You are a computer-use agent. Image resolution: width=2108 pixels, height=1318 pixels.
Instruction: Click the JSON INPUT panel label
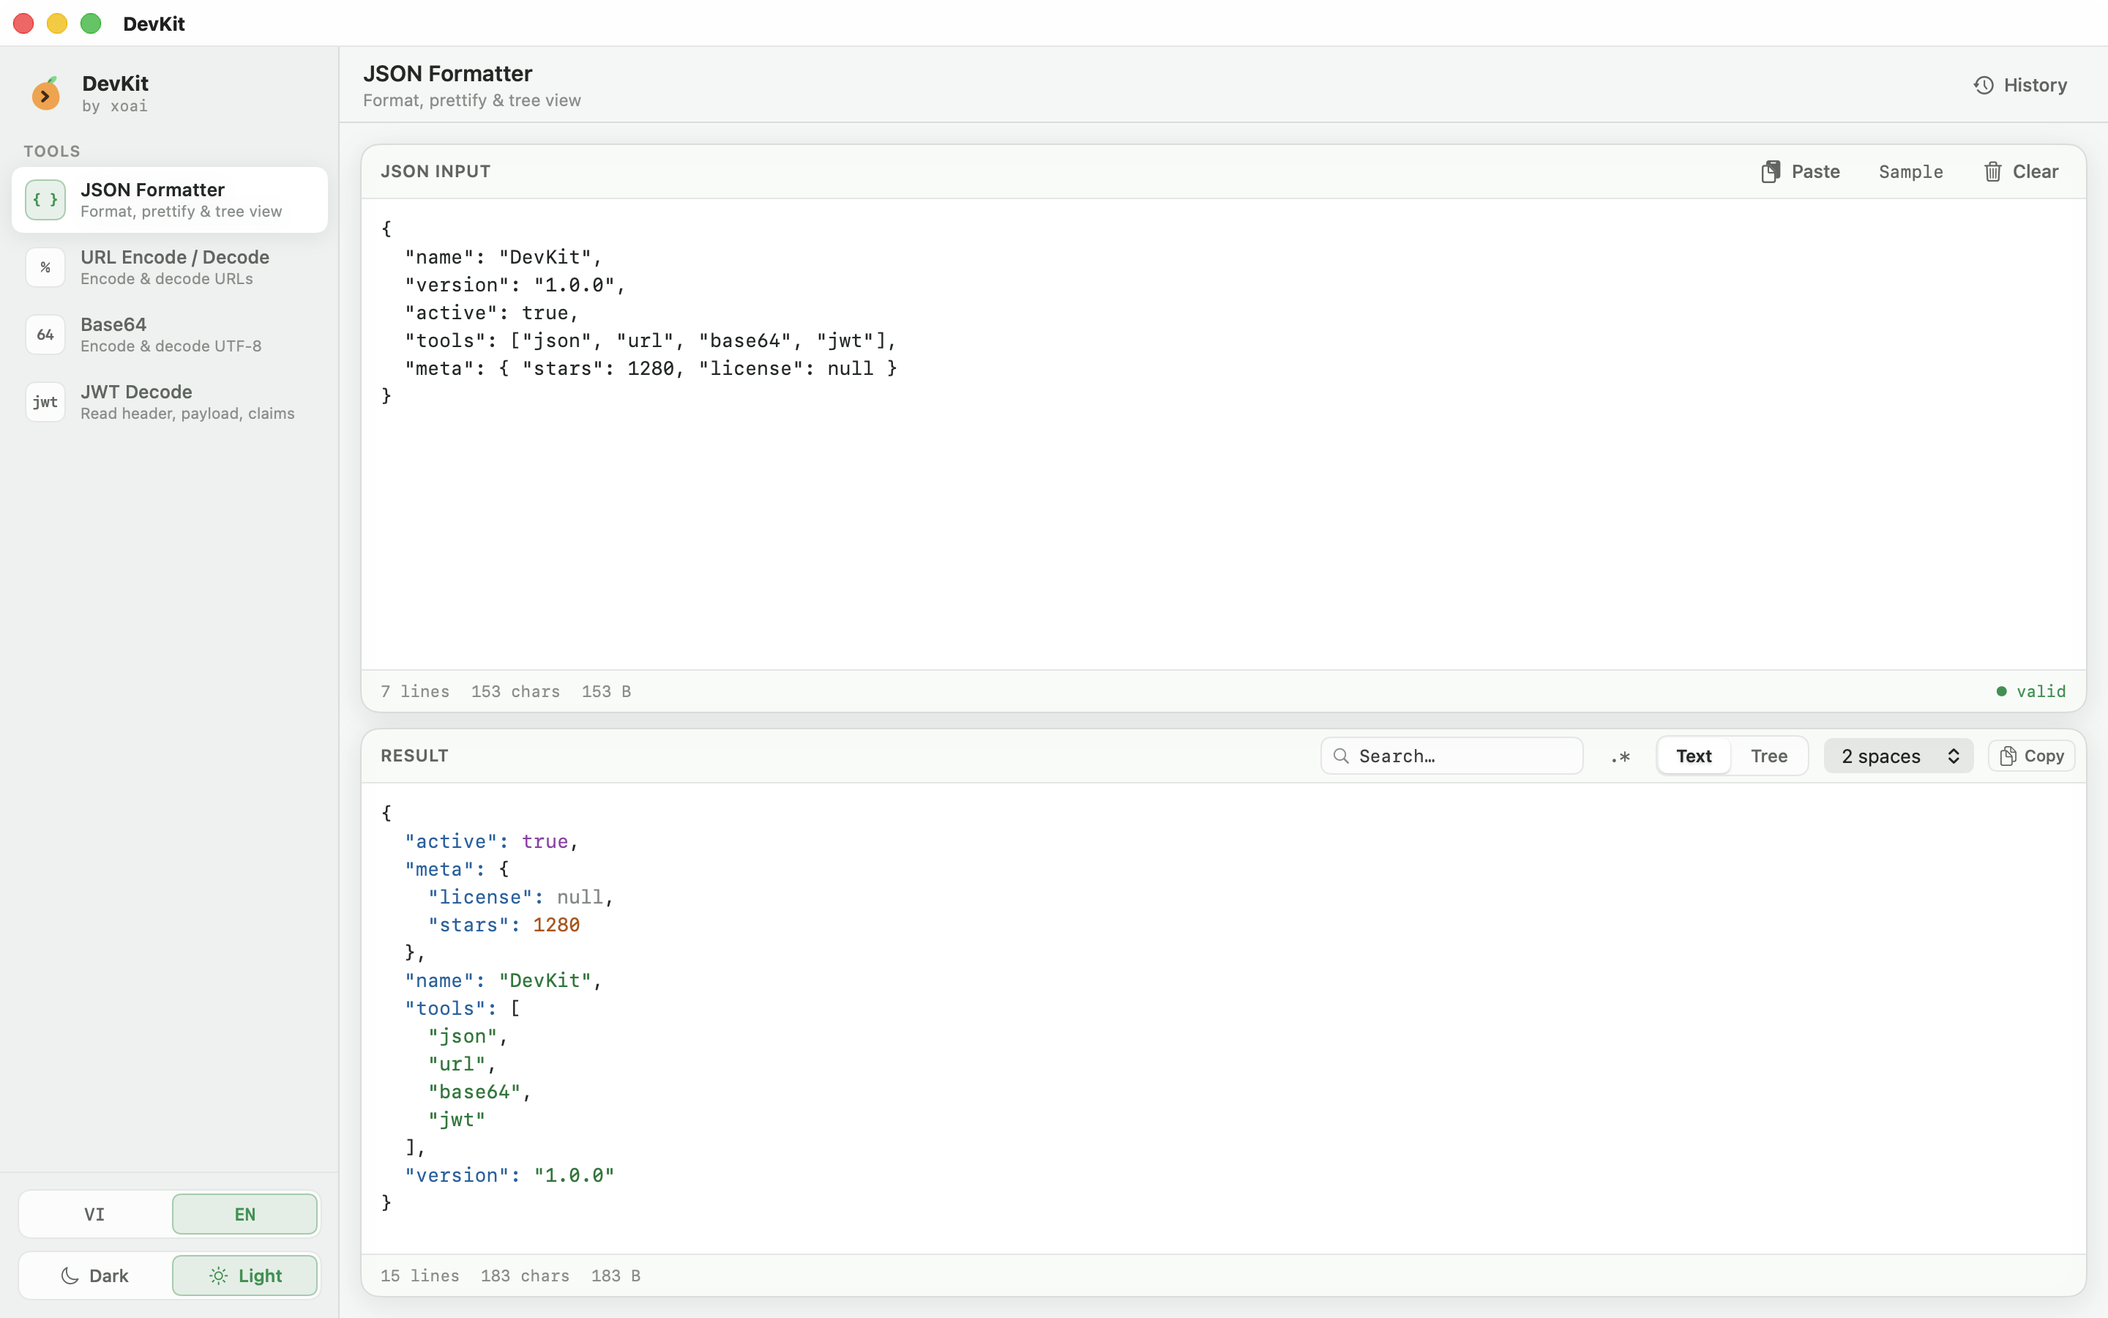(x=436, y=172)
